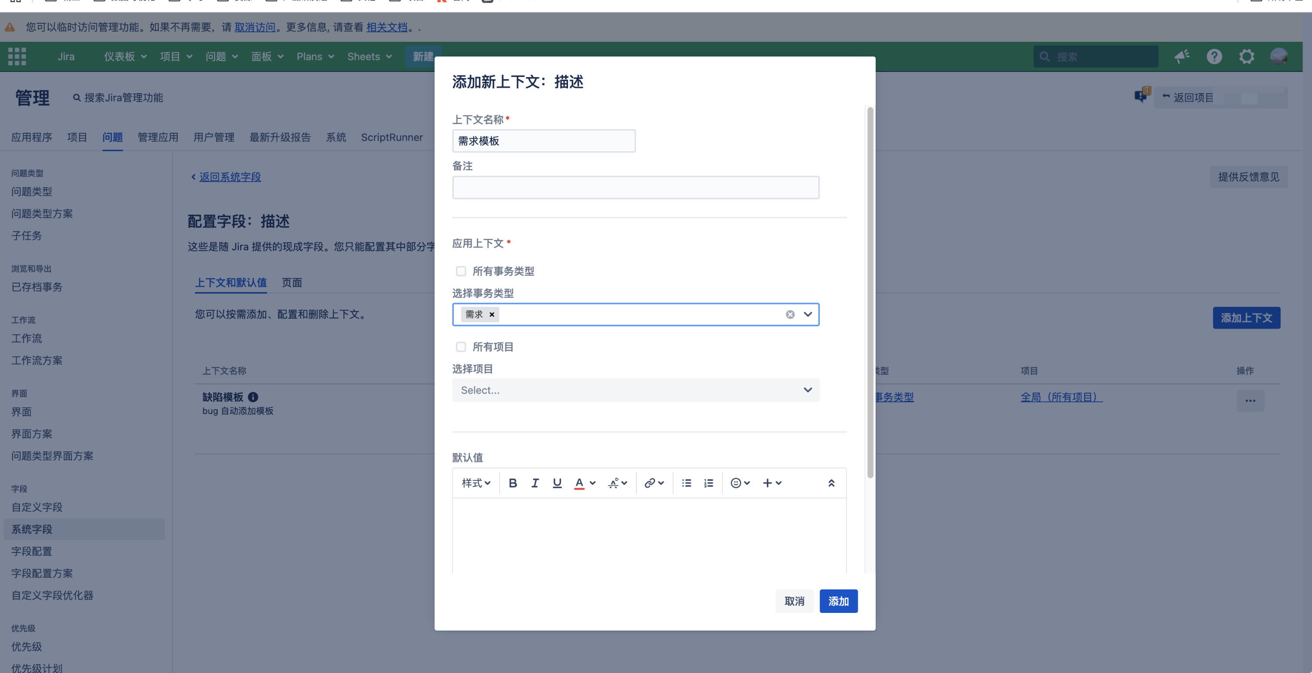1312x673 pixels.
Task: Click the search magnifier in header
Action: click(1045, 57)
